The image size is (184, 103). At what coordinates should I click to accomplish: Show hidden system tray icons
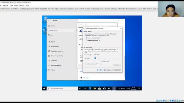point(119,88)
